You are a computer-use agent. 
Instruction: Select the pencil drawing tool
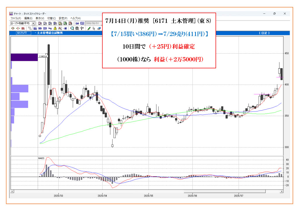point(89,28)
